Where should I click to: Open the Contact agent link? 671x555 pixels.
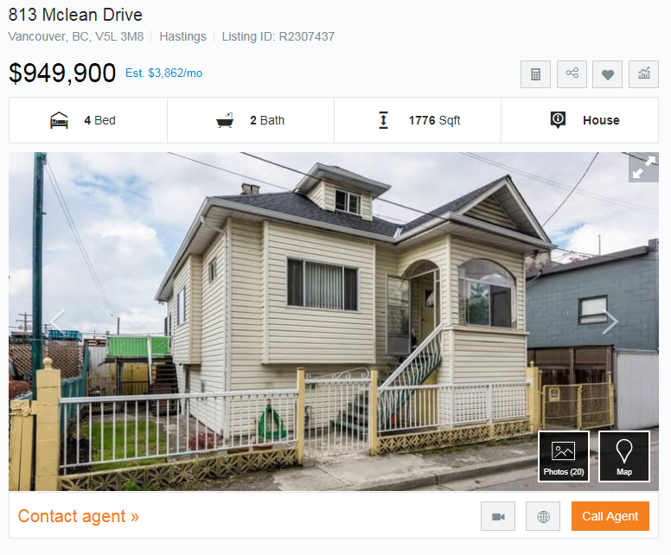pos(79,516)
